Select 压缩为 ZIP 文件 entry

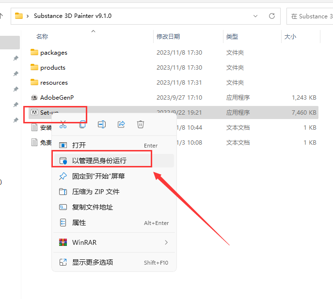pos(114,192)
